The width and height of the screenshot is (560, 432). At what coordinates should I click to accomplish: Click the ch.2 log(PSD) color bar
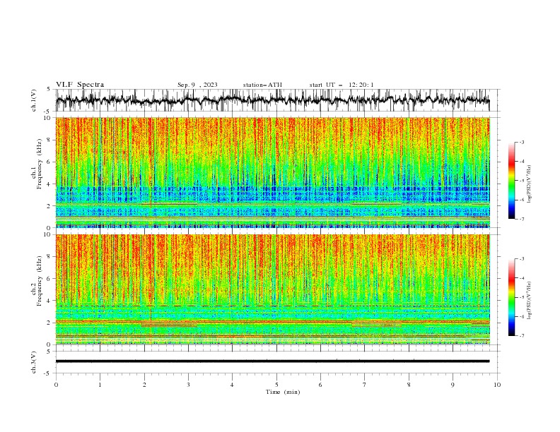511,297
